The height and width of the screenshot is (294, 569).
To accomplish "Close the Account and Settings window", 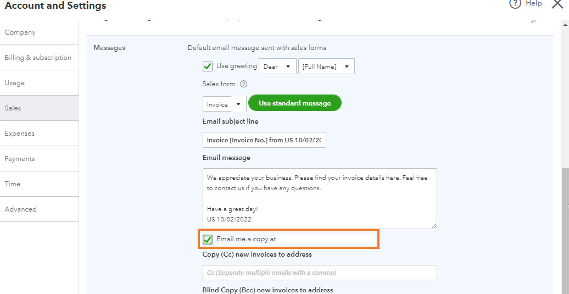I will 557,4.
